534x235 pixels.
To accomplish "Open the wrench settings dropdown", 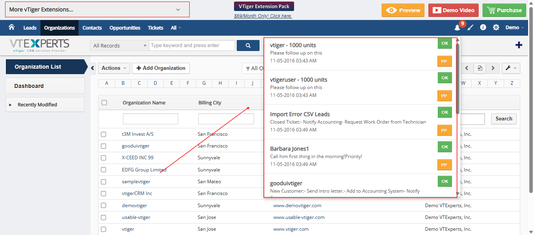I will coord(511,68).
